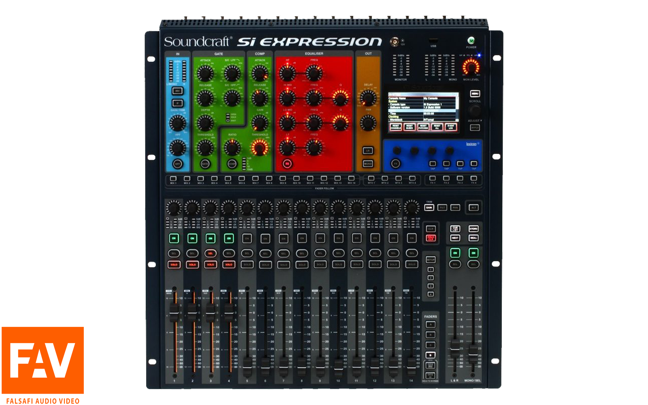The image size is (648, 405).
Task: Select the MTX 1 fader follow button
Action: (x=371, y=178)
